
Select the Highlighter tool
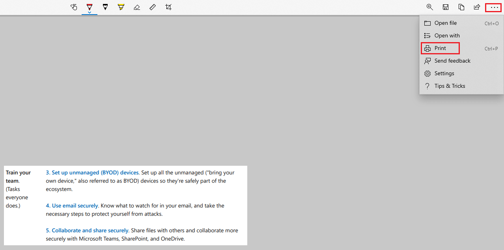121,7
